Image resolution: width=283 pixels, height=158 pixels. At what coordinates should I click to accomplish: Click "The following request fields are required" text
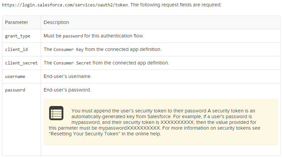click(x=176, y=5)
